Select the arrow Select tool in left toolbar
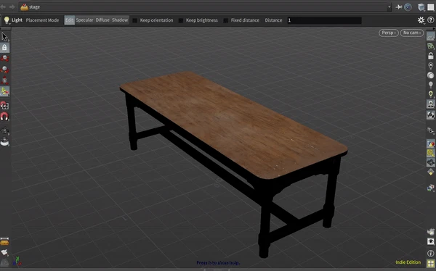 coord(4,36)
